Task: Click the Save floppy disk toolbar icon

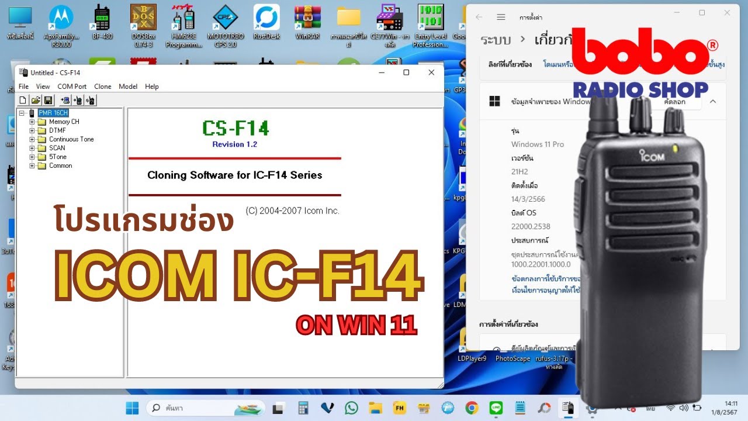Action: [48, 101]
